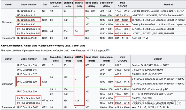
Task: Click '345.6 – 403.2' GFLOPS for UHD 615
Action: coord(122,70)
